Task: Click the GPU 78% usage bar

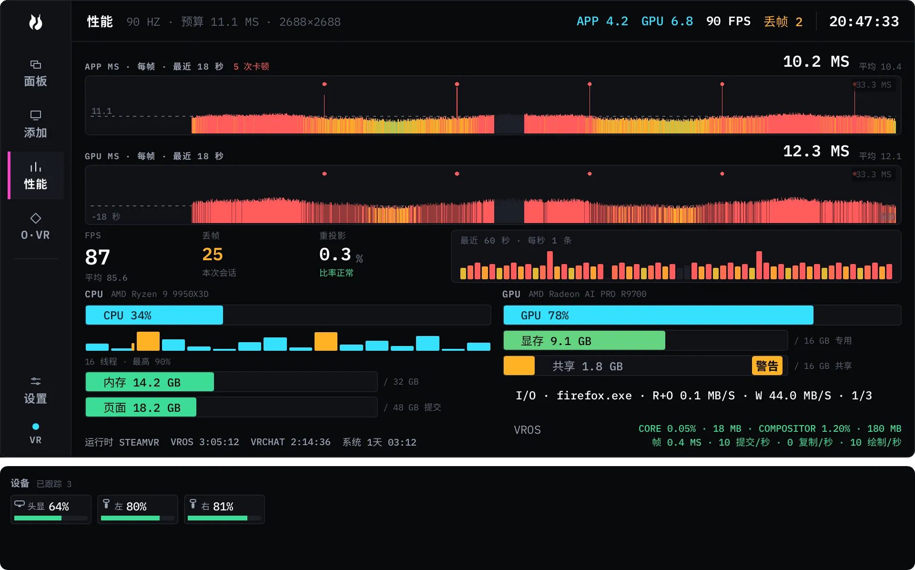Action: coord(702,316)
